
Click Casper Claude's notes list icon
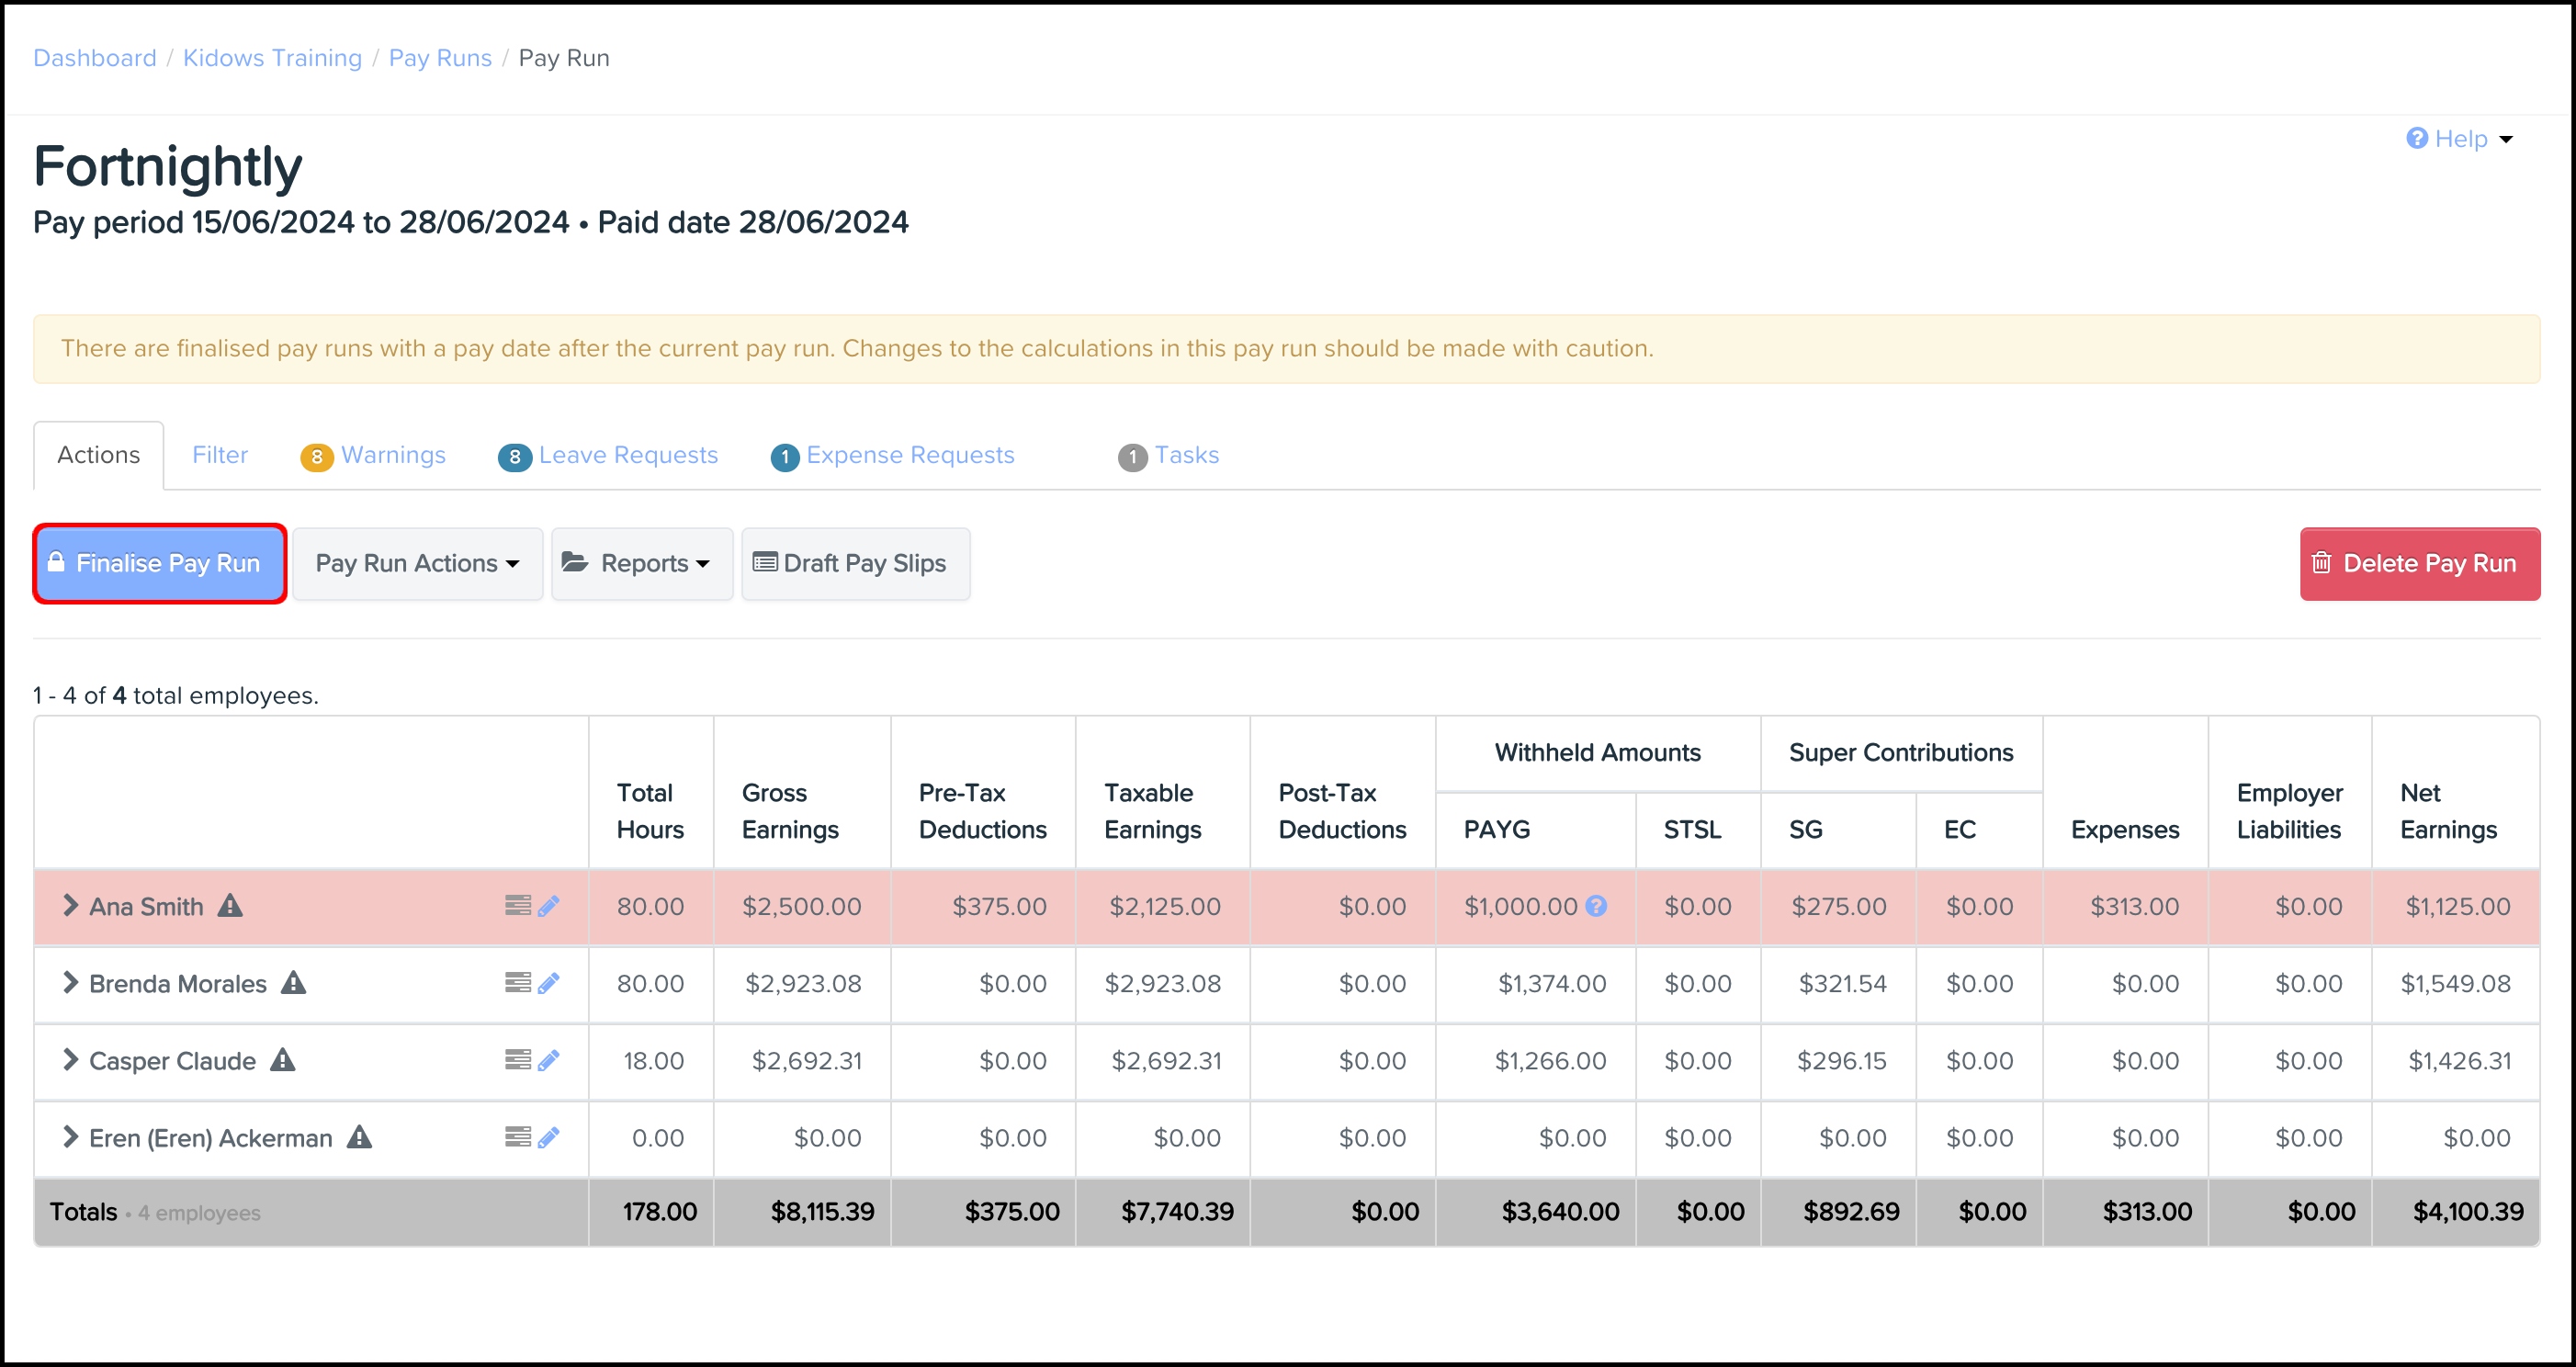[517, 1060]
